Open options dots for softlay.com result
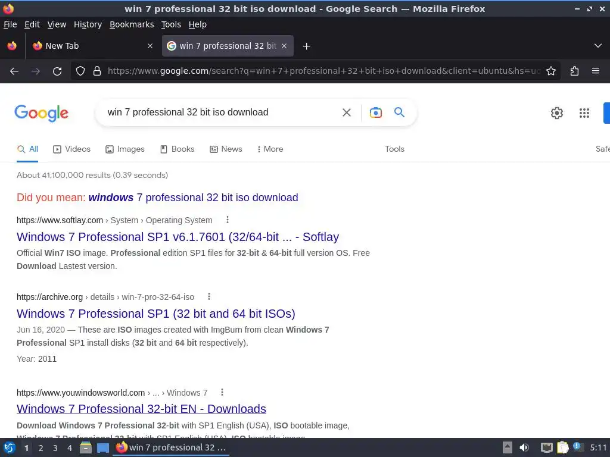610x457 pixels. [228, 220]
